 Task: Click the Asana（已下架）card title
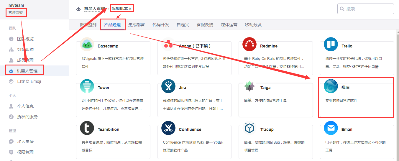click(x=195, y=46)
